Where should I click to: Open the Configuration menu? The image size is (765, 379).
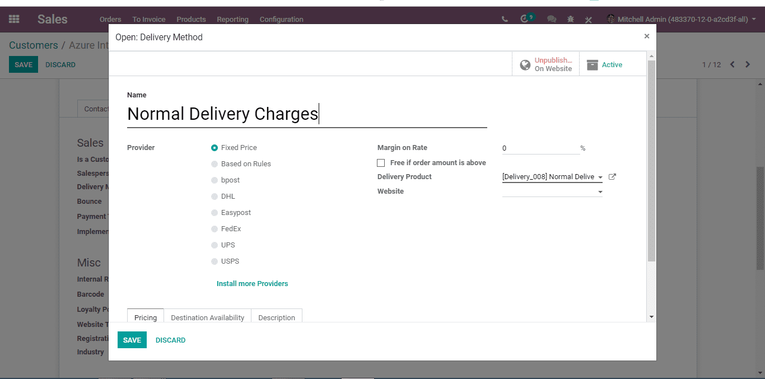pos(281,19)
